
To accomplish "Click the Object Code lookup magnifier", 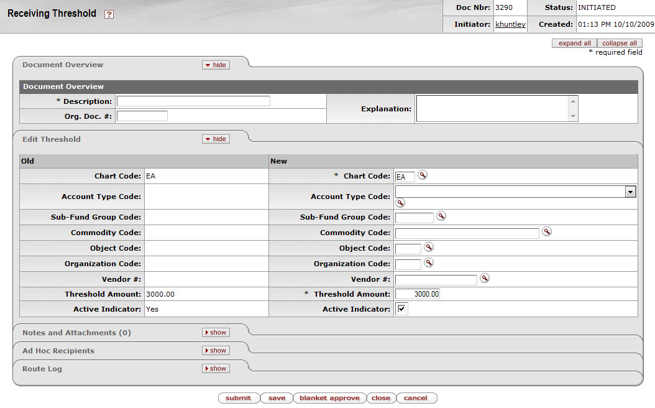I will click(x=428, y=247).
